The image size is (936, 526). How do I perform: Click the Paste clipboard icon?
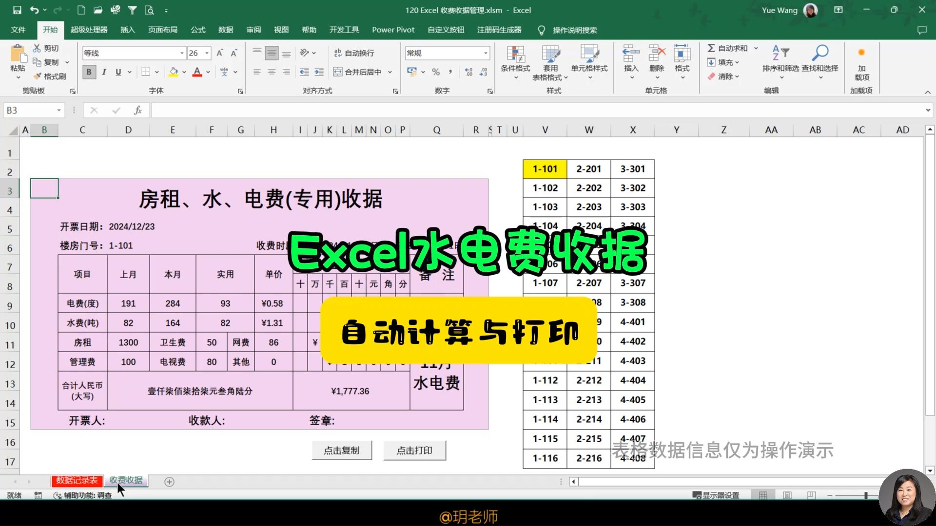[x=18, y=54]
